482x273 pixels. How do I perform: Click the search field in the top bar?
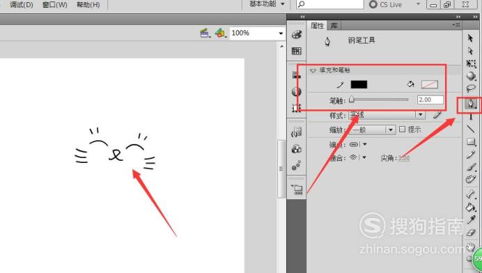[330, 4]
